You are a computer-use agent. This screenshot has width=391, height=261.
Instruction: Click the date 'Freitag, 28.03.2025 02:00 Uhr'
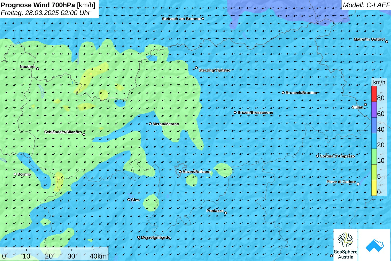[x=46, y=13]
